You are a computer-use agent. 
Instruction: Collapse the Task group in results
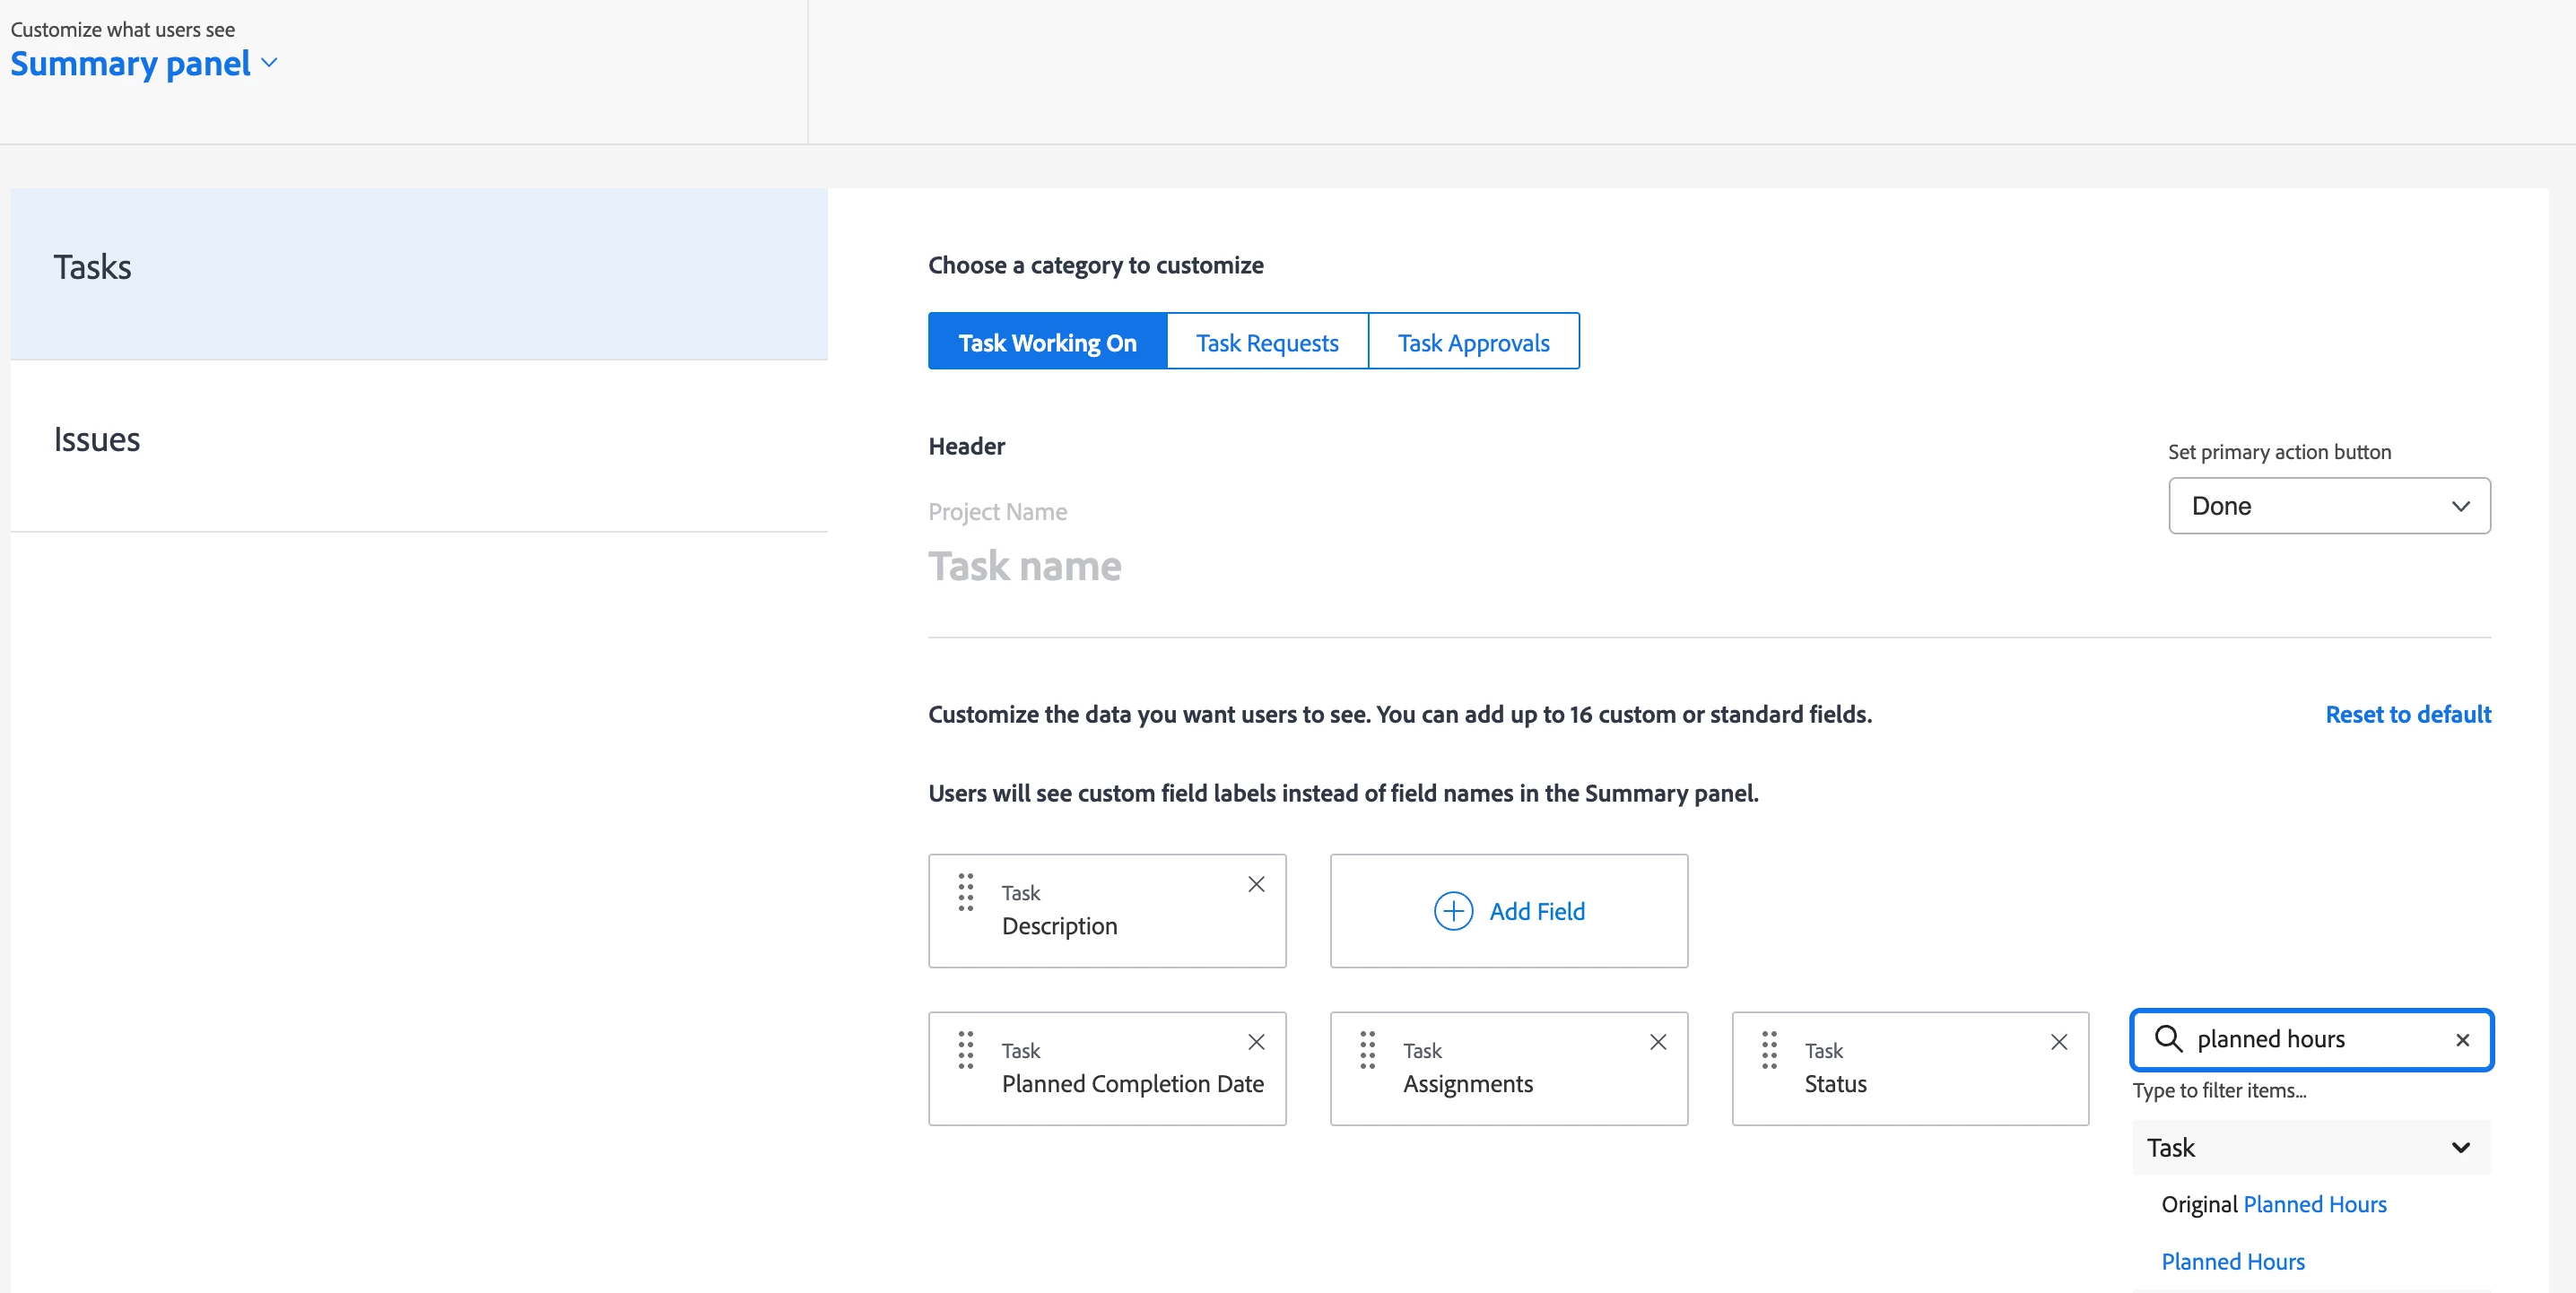[x=2461, y=1148]
